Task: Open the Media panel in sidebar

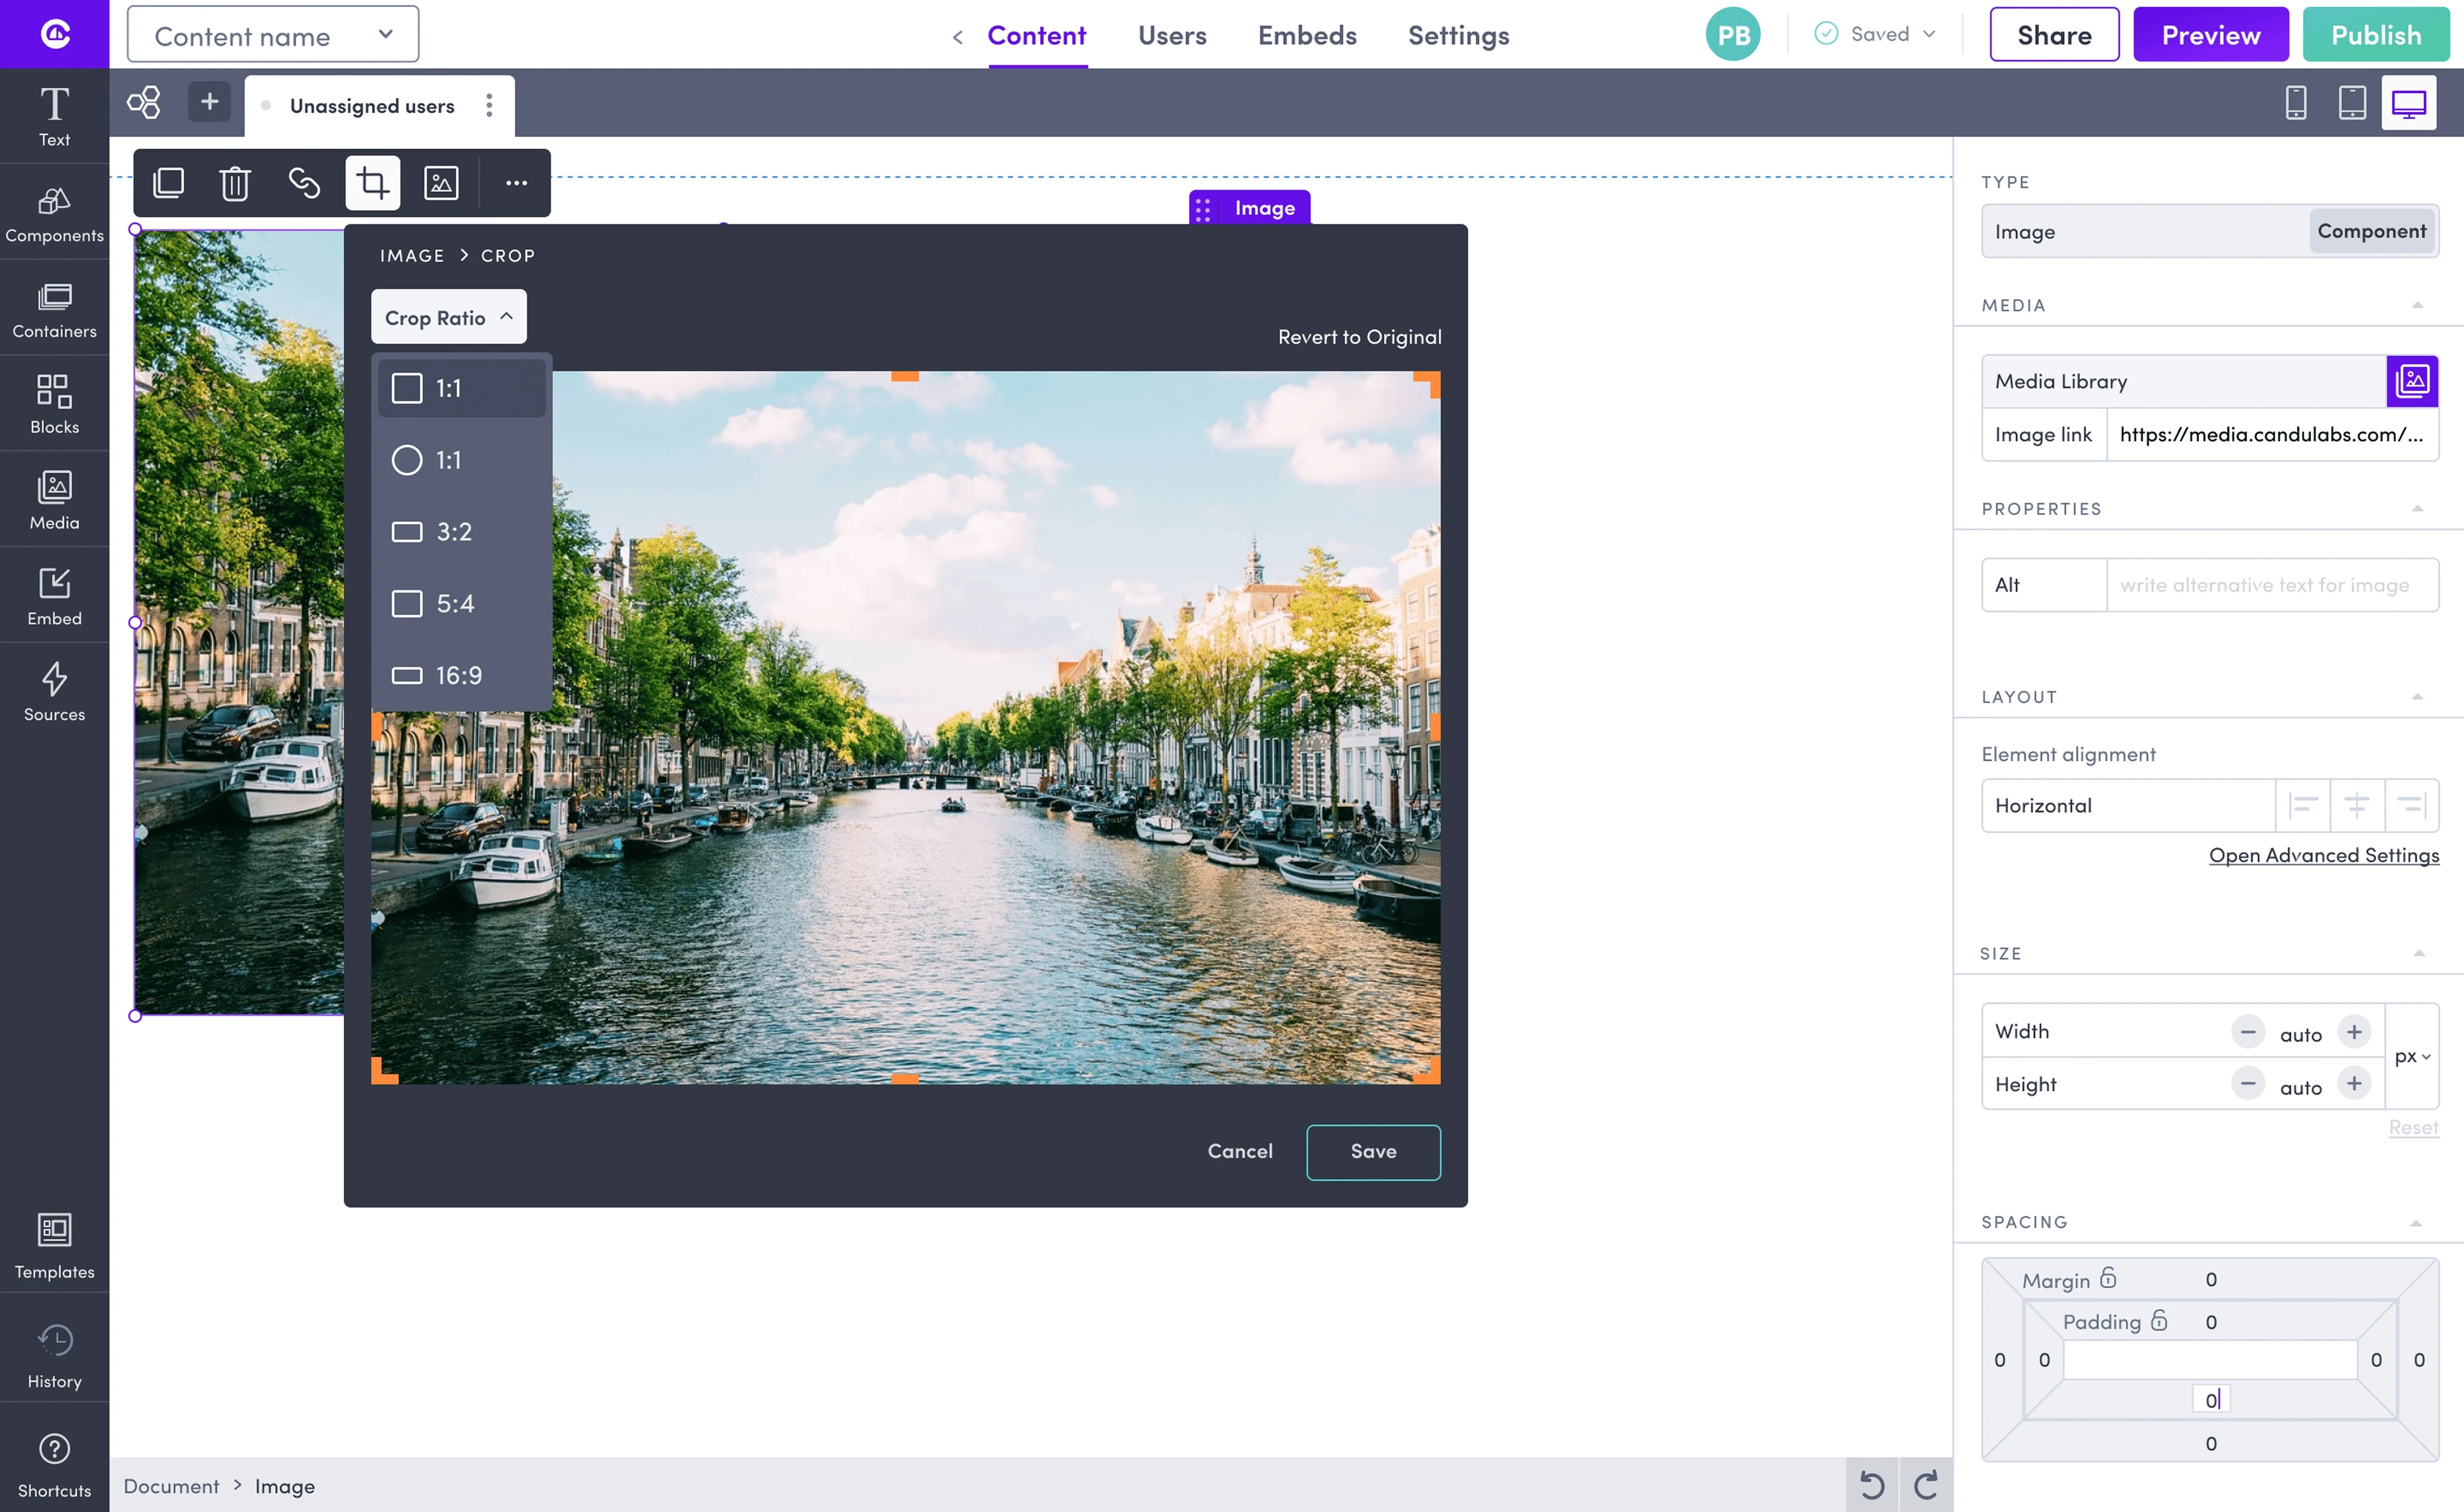Action: click(54, 500)
